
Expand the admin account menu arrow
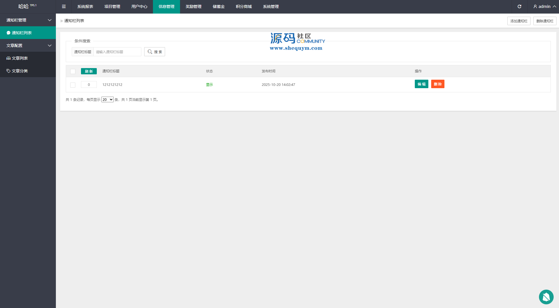554,6
